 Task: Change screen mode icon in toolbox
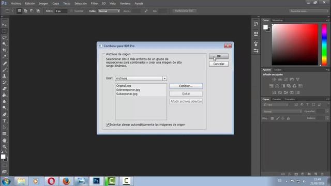point(4,172)
